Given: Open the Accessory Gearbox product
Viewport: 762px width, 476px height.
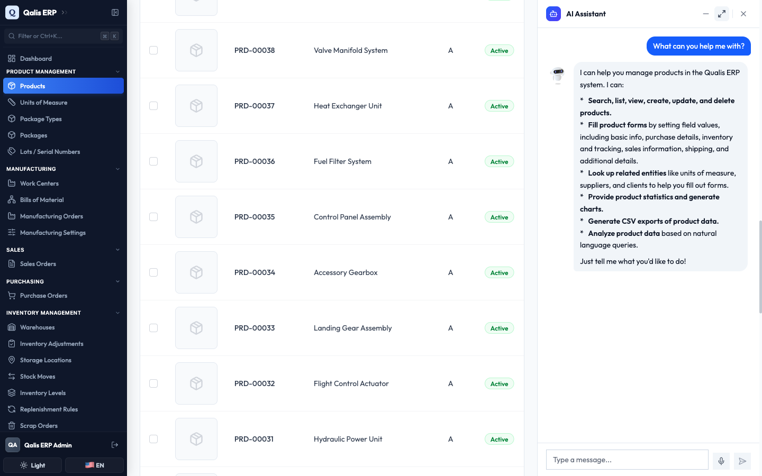Looking at the screenshot, I should click(346, 272).
